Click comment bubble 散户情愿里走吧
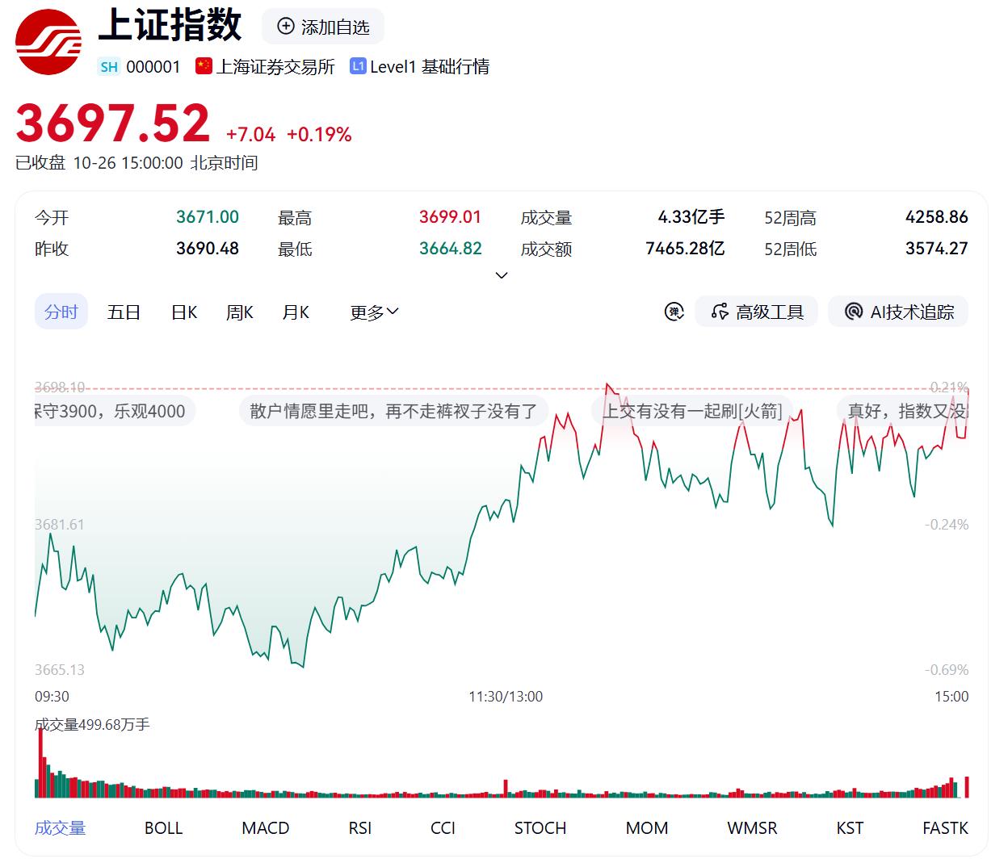 tap(393, 411)
